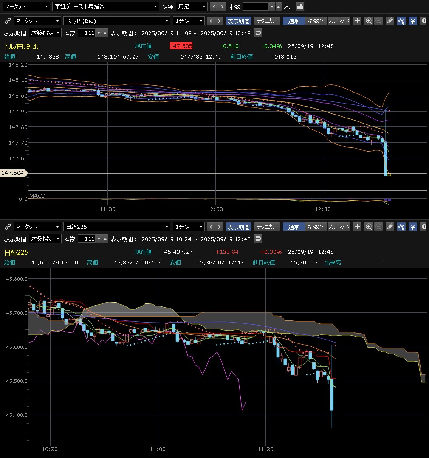This screenshot has width=429, height=458.
Task: Open 本数指定 dropdown in USD/JPY panel
Action: (x=45, y=33)
